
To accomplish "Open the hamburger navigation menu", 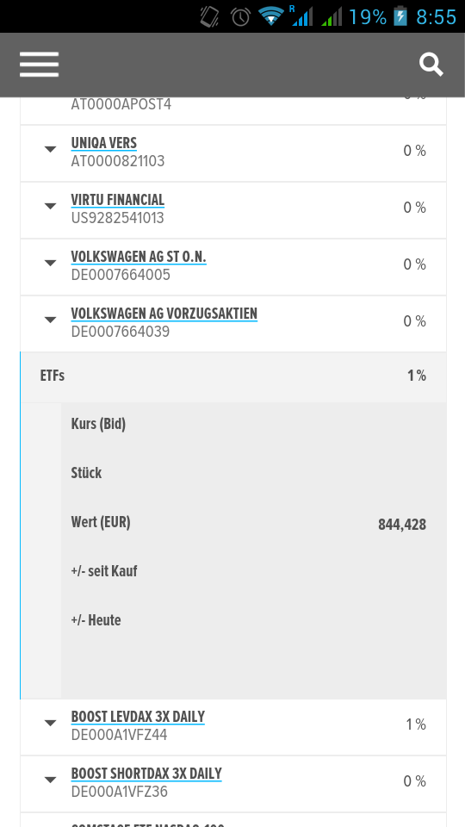I will pos(39,65).
